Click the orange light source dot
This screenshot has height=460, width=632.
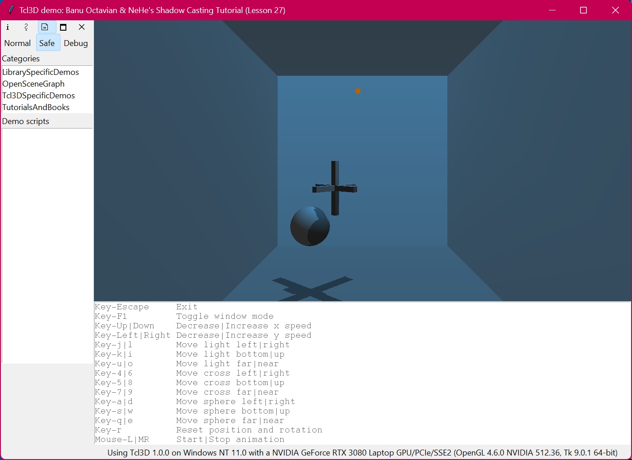pyautogui.click(x=358, y=91)
